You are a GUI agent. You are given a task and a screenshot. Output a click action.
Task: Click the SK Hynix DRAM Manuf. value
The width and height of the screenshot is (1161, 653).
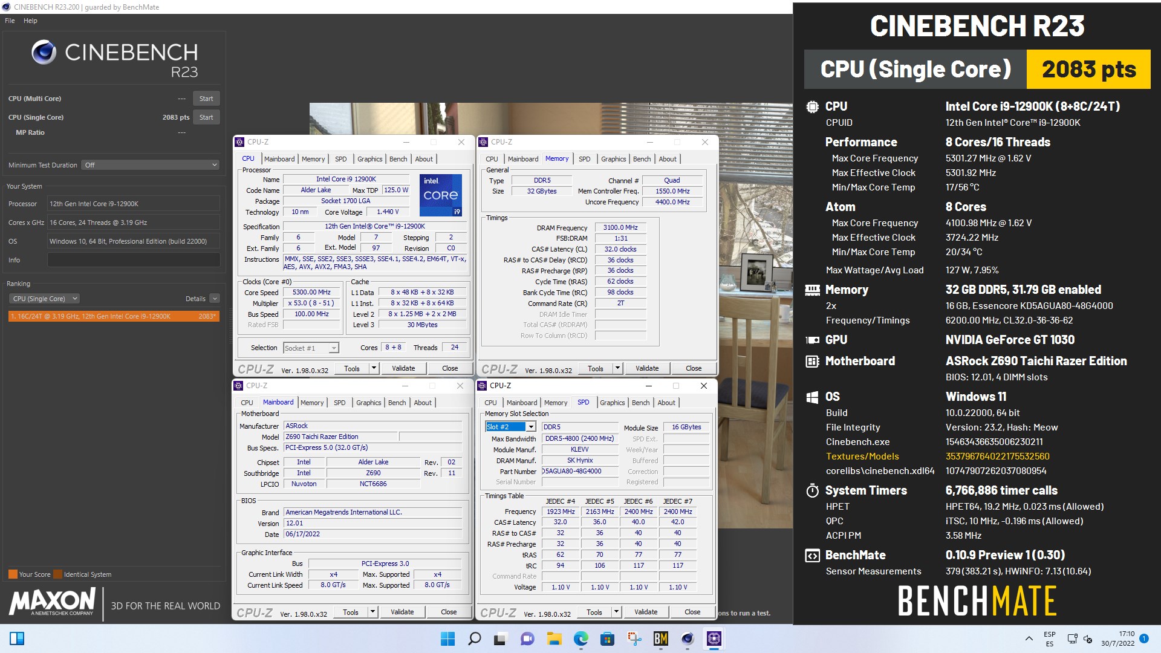pyautogui.click(x=580, y=461)
